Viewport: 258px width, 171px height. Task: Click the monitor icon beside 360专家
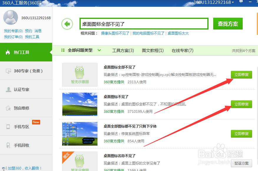click(8, 71)
